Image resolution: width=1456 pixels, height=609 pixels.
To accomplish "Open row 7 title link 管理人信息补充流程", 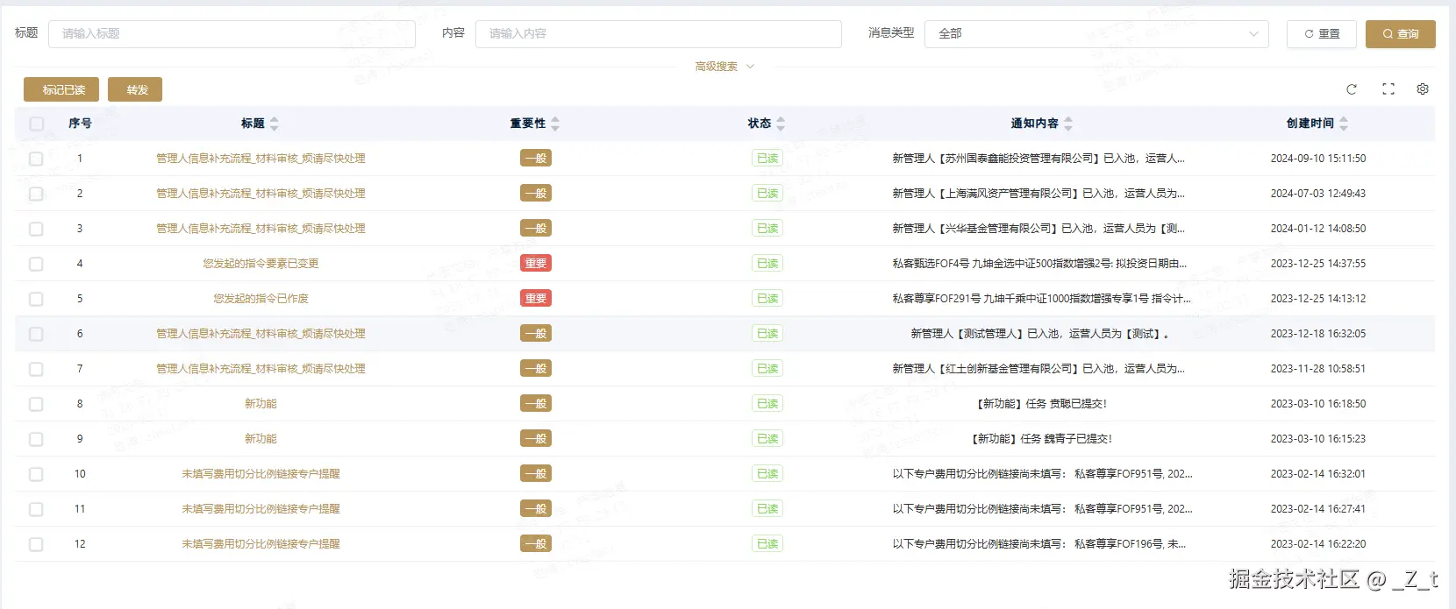I will (261, 369).
